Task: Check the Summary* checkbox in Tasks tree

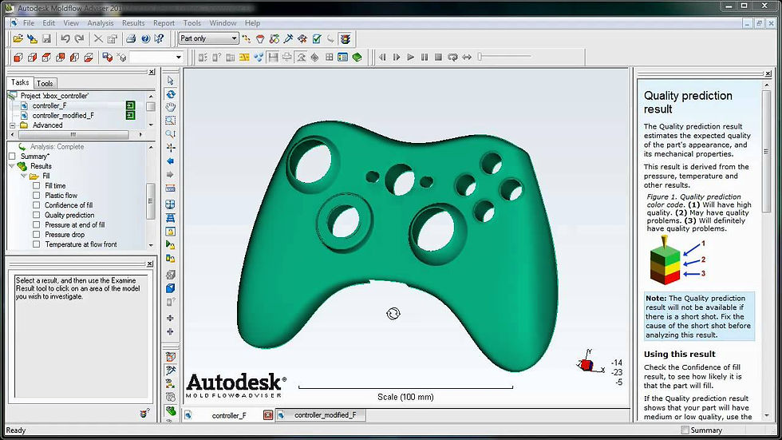Action: point(13,157)
